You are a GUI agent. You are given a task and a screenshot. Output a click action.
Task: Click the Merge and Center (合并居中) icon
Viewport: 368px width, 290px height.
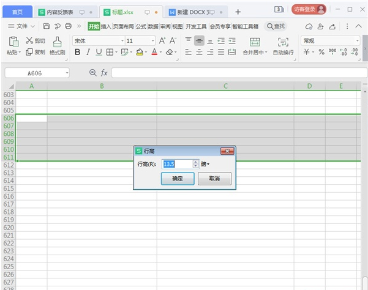point(255,41)
